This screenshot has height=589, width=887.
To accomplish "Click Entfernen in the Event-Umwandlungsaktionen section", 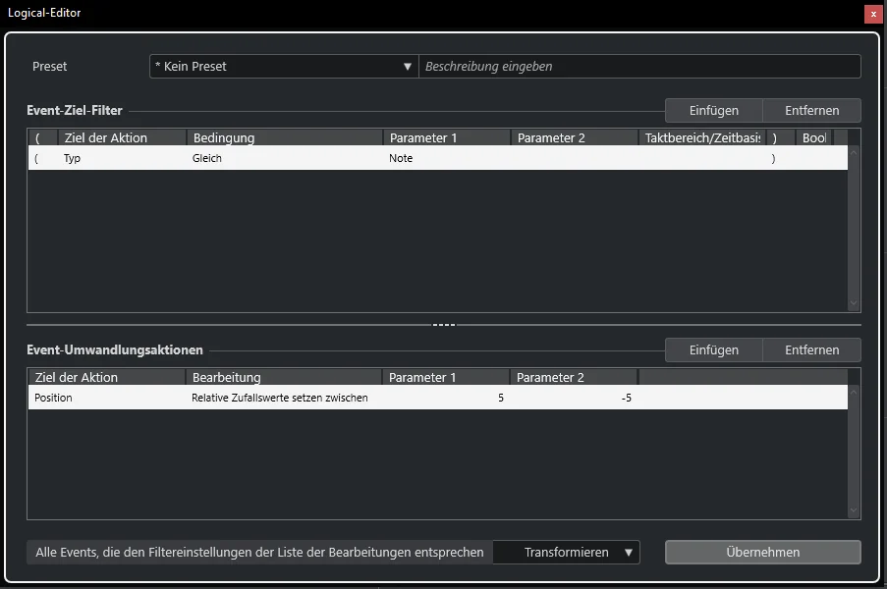I will tap(811, 349).
